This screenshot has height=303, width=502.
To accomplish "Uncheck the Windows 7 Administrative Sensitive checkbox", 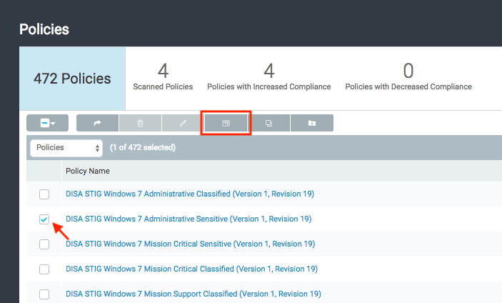I will (x=44, y=219).
